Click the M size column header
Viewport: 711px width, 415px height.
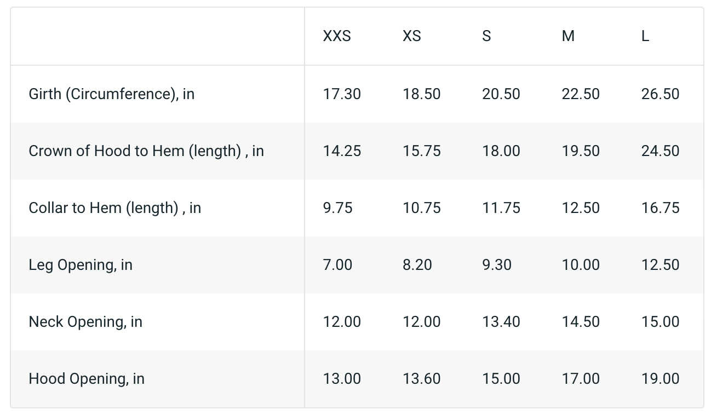click(x=568, y=36)
